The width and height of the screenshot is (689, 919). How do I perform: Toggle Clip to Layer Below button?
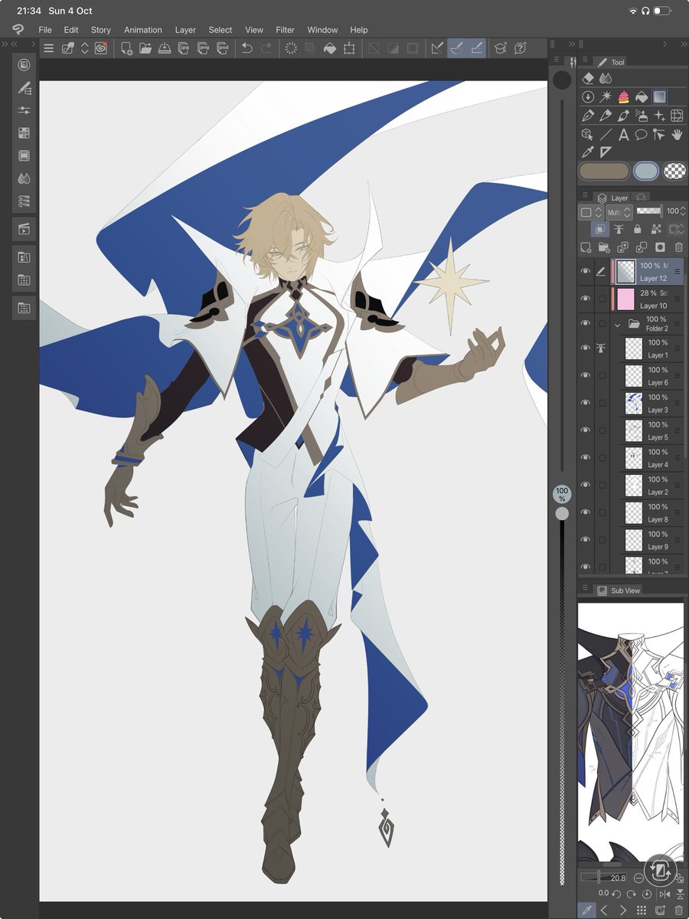(x=601, y=228)
